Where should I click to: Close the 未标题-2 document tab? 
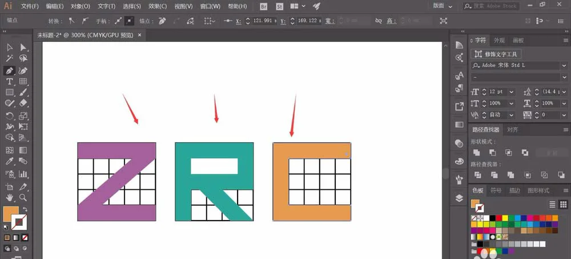(139, 35)
